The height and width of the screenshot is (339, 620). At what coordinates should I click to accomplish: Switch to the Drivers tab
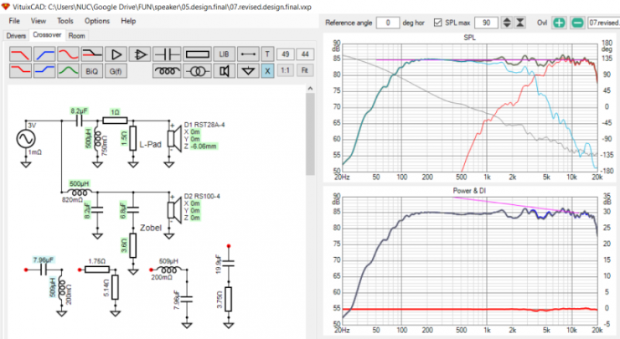tap(16, 36)
